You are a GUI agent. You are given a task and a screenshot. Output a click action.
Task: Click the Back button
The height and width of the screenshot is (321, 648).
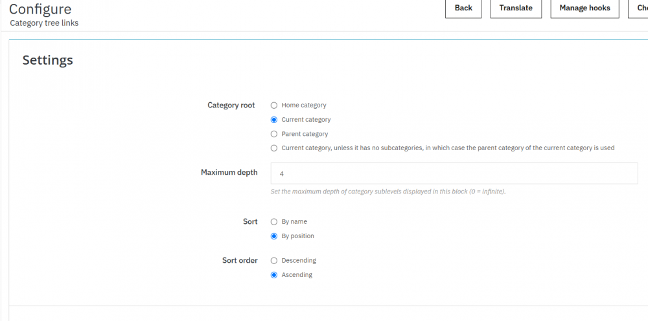[x=463, y=8]
